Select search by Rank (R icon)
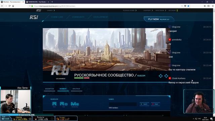The width and height of the screenshot is (215, 121). click(54, 104)
